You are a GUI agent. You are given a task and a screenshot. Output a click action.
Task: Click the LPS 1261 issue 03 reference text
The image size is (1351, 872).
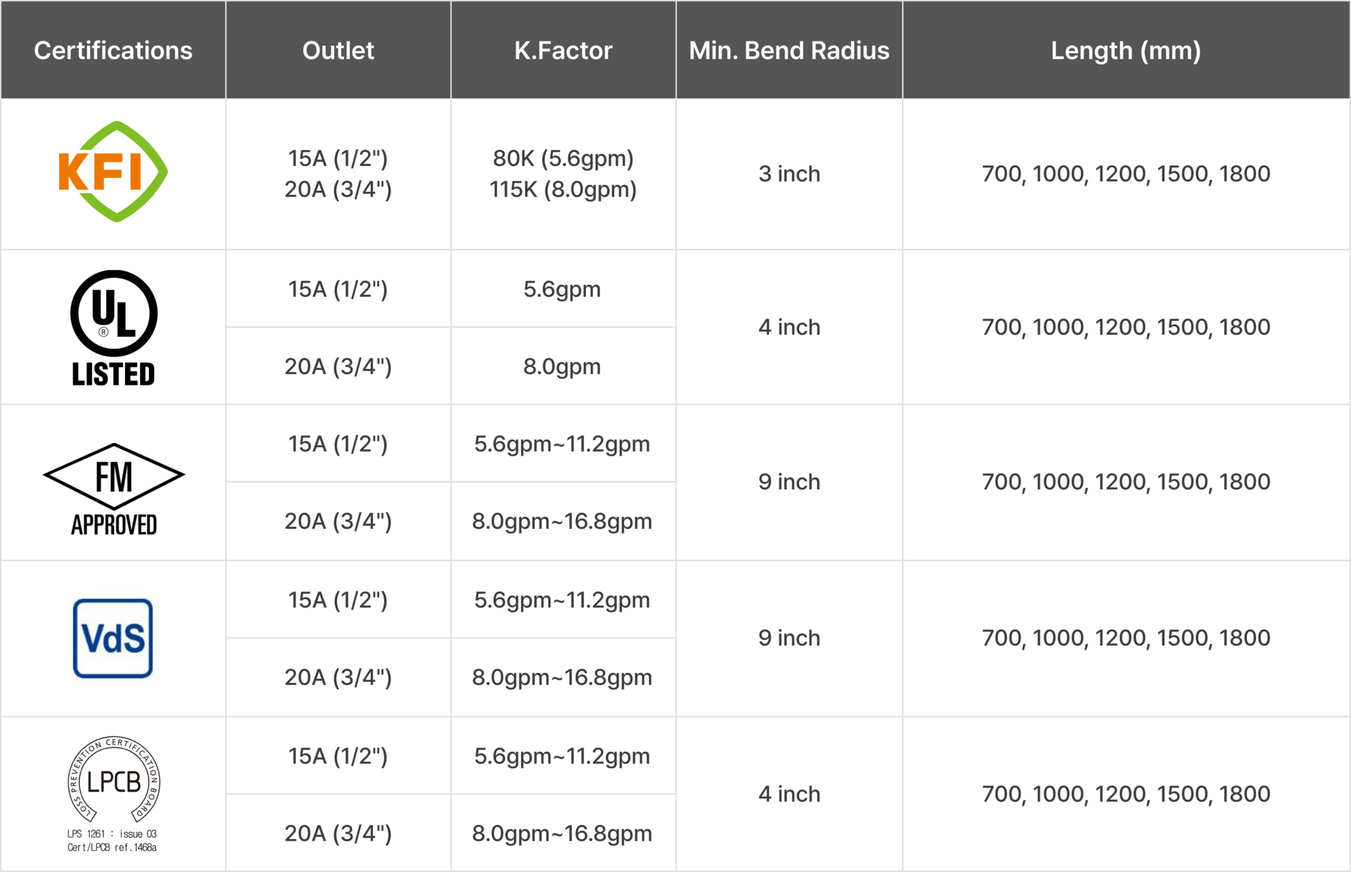pyautogui.click(x=112, y=840)
